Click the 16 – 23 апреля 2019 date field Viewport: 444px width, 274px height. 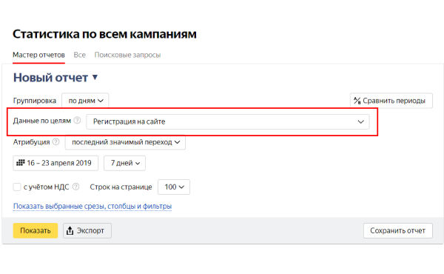tap(55, 163)
